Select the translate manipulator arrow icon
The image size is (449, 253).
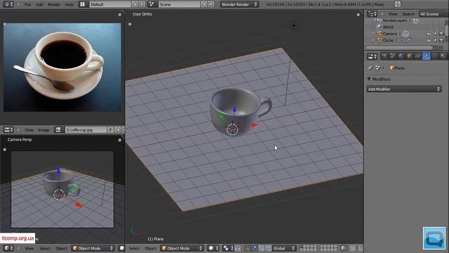tap(254, 248)
